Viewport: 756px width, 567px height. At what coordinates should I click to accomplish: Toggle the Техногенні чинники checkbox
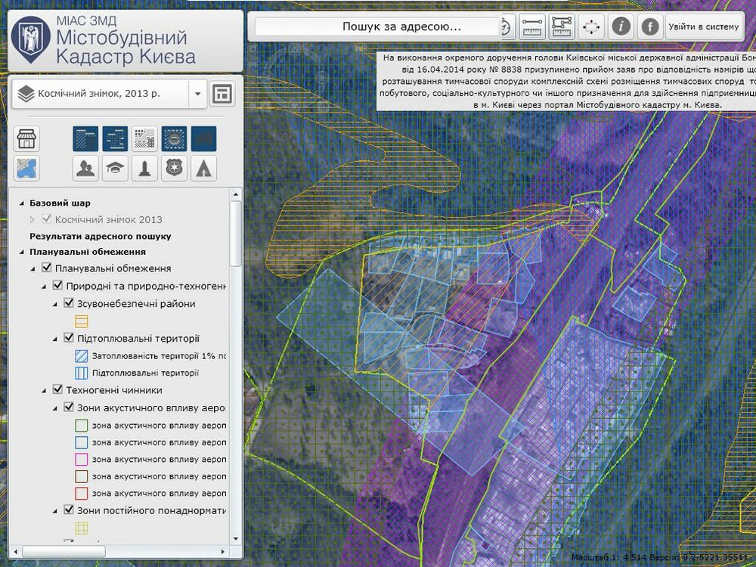[x=57, y=390]
